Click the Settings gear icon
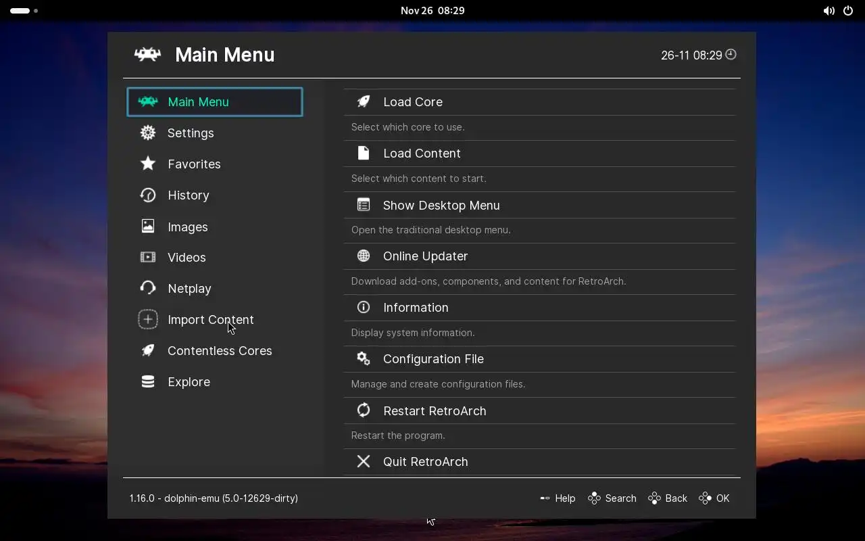This screenshot has height=541, width=865. (148, 133)
